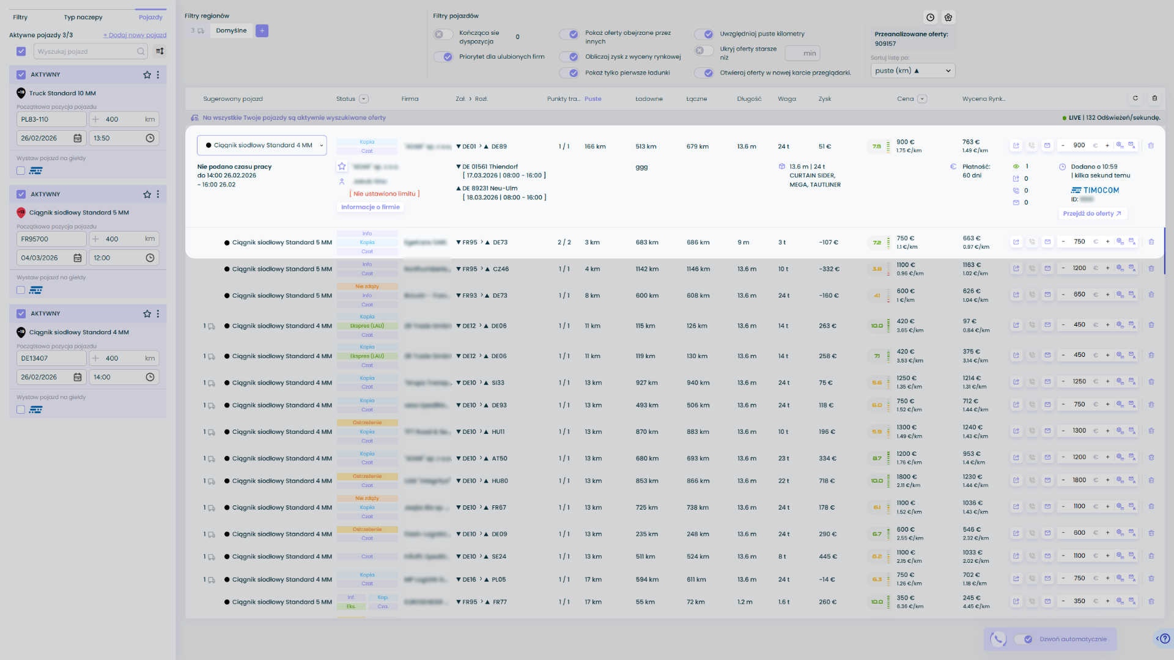Switch to the 'Filtry' tab
The image size is (1174, 660).
(x=20, y=17)
